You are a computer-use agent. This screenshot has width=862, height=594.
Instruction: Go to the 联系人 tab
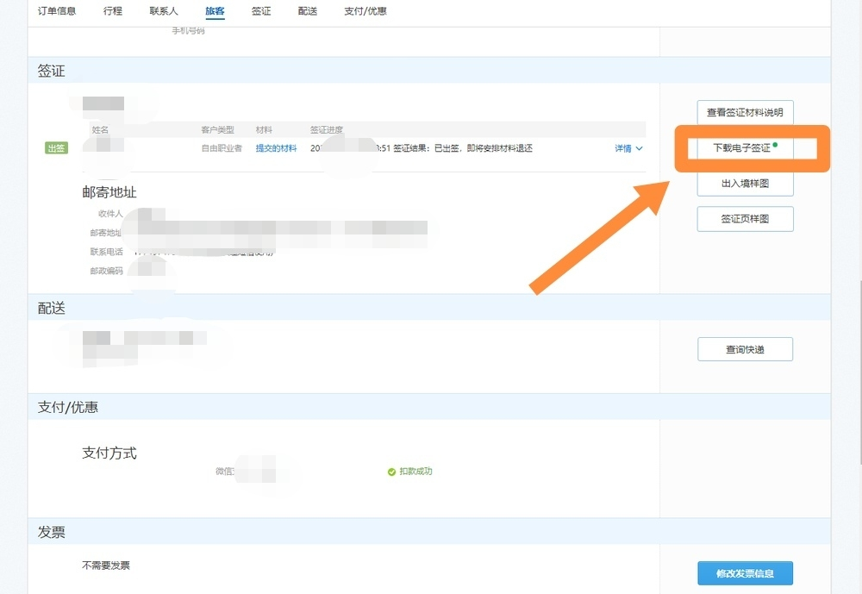[x=164, y=11]
